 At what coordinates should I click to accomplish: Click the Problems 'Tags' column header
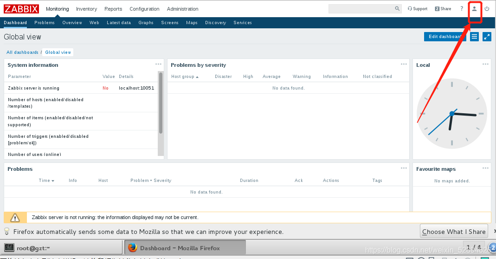377,181
